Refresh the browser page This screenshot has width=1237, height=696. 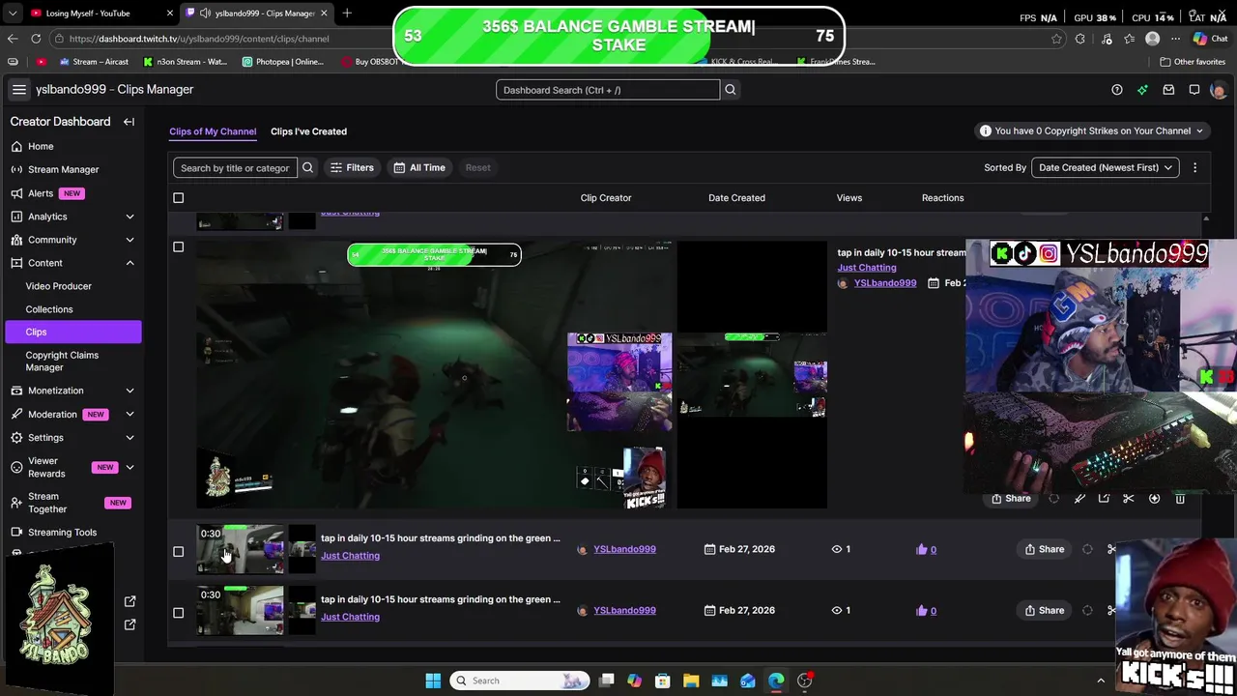[x=36, y=39]
